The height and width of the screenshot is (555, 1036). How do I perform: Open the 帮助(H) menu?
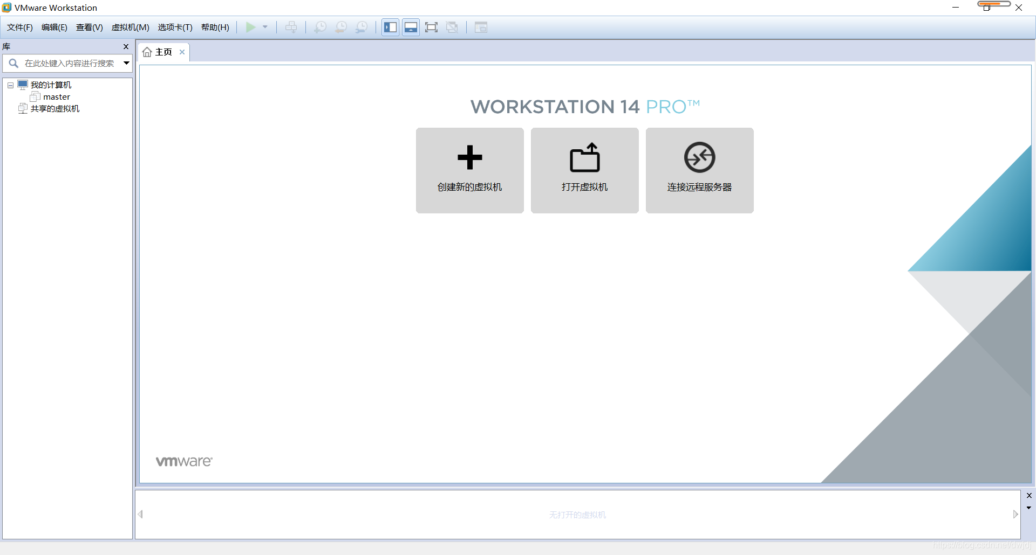point(215,27)
